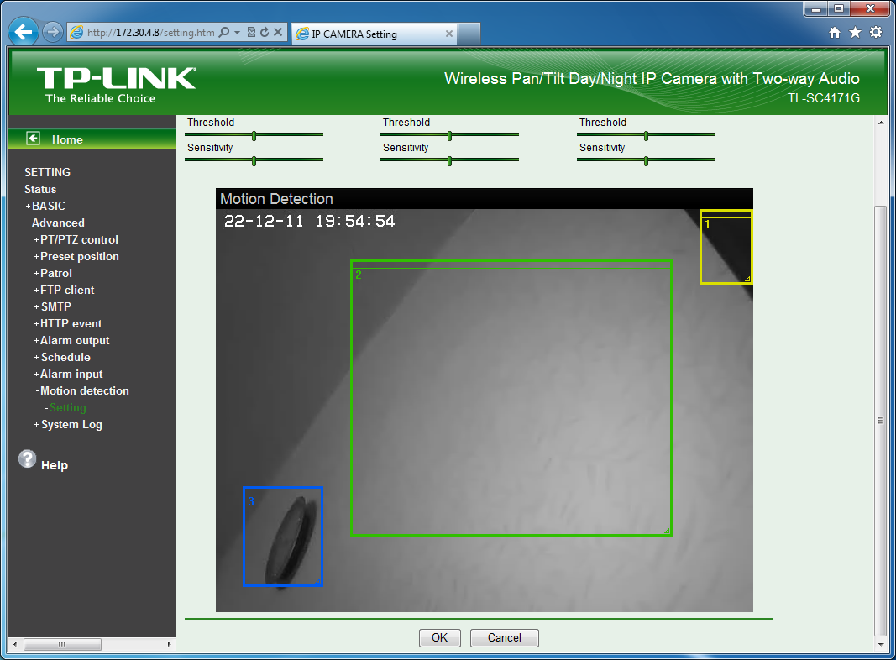
Task: Click resize handle of green zone 2
Action: tap(666, 531)
